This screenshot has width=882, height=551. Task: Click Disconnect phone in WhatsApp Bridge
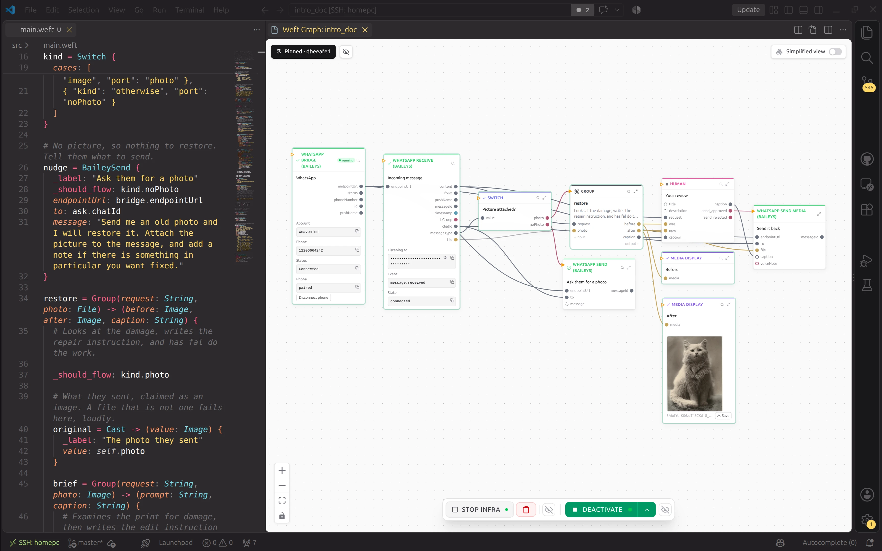(x=313, y=297)
